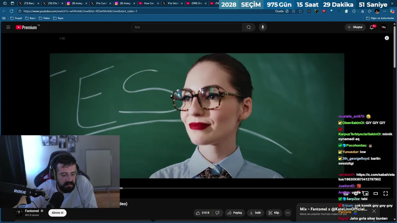Open the Basın bookmarks folder
This screenshot has height=223, width=397.
point(30,18)
